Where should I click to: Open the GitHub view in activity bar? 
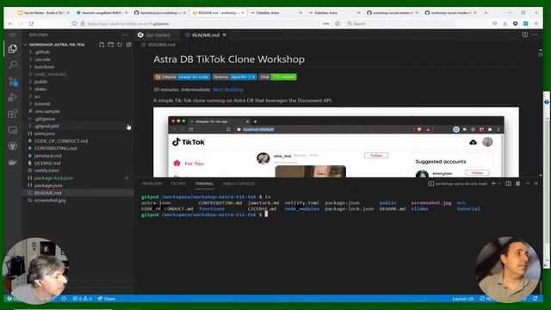[13, 146]
